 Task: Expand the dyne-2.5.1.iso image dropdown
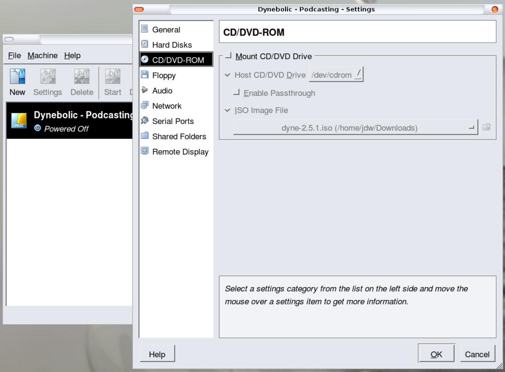(x=355, y=128)
